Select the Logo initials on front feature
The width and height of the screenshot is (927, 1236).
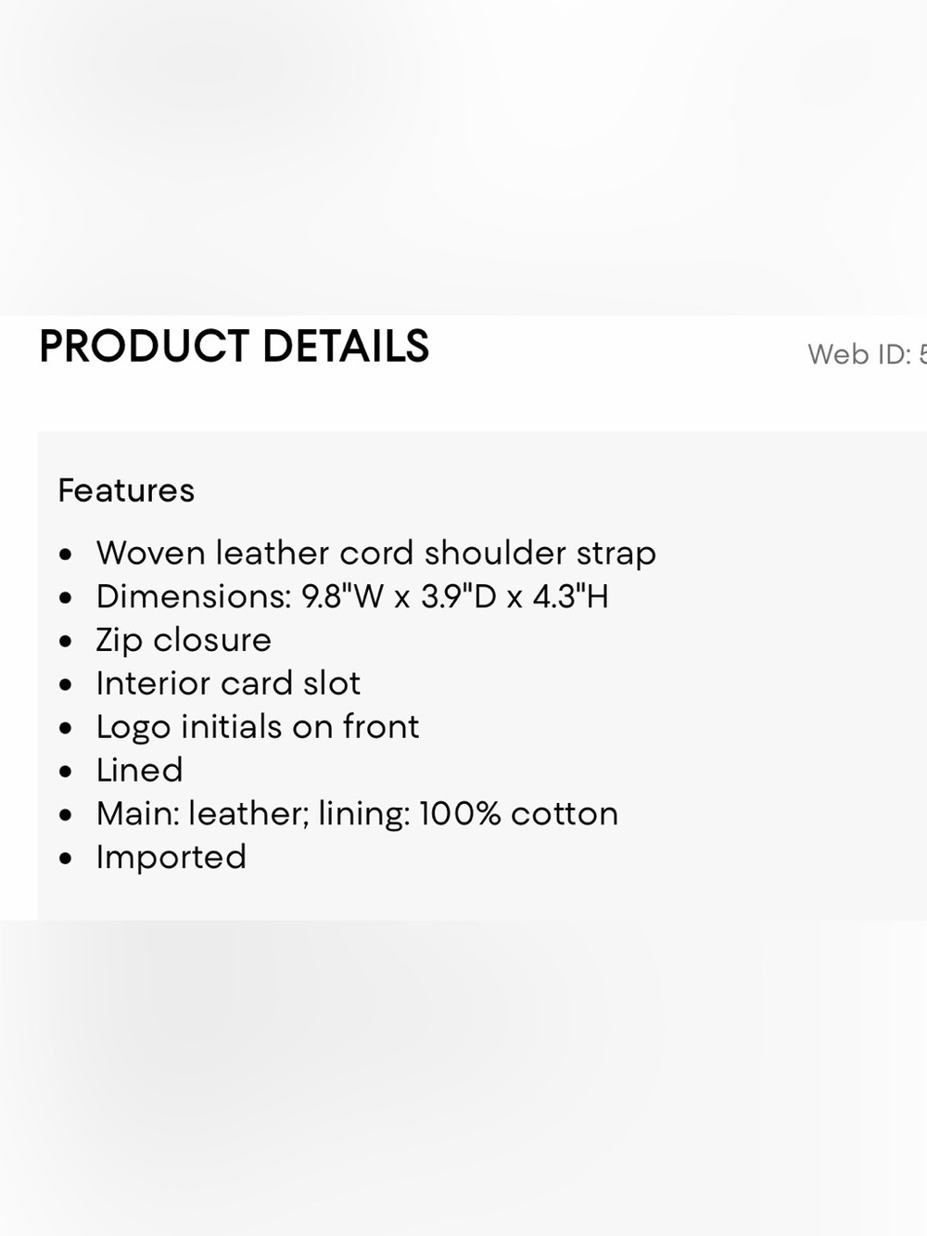(258, 727)
